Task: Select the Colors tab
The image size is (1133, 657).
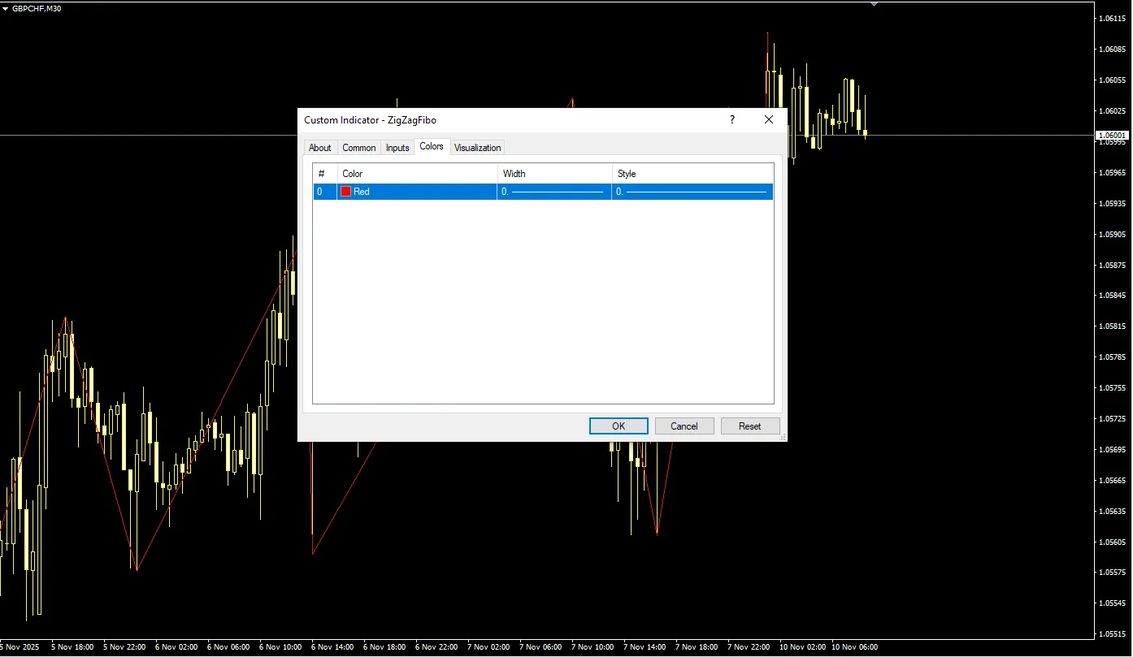Action: click(x=432, y=146)
